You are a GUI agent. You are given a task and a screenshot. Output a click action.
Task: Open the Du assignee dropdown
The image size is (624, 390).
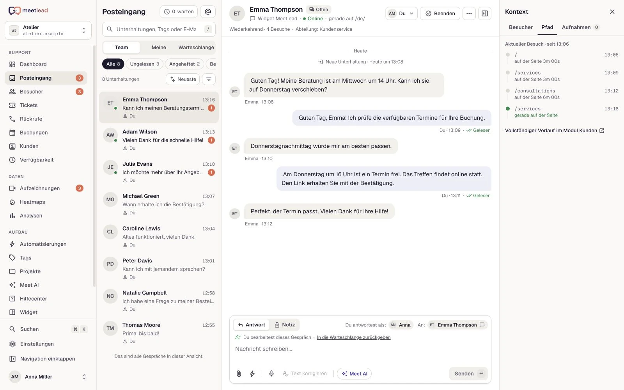(x=401, y=13)
